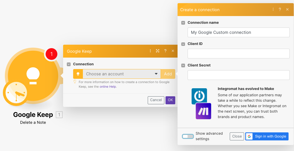Image resolution: width=294 pixels, height=151 pixels.
Task: Click the Google G logo on the sign-in button
Action: point(249,136)
